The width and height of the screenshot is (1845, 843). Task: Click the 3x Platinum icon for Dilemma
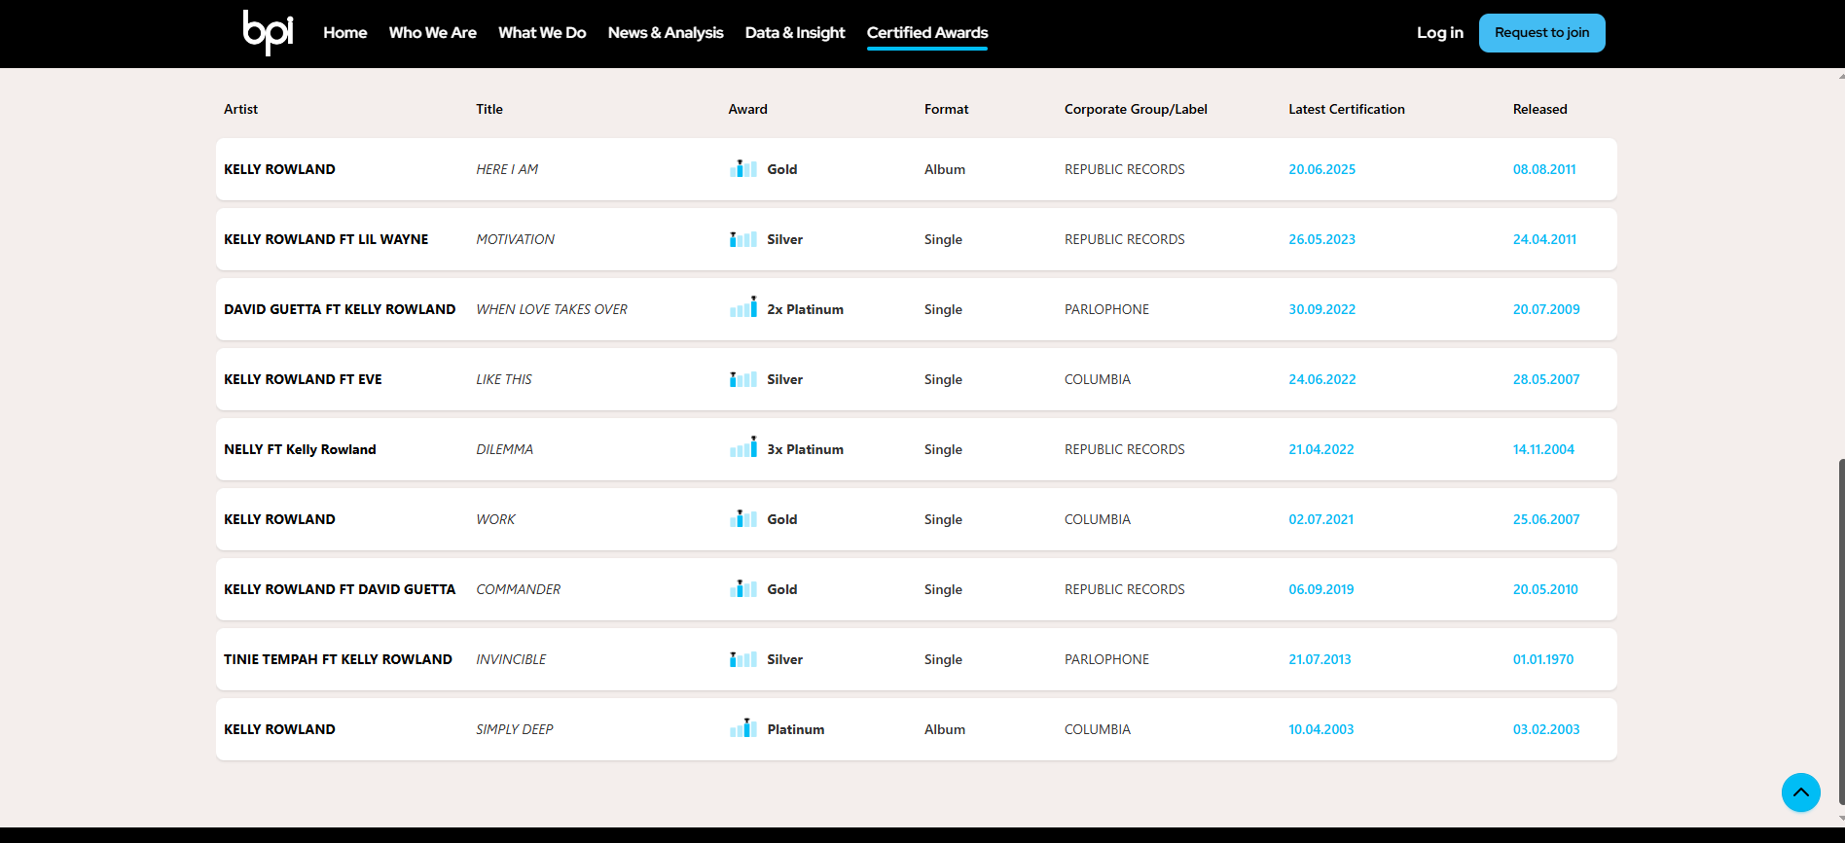pyautogui.click(x=743, y=448)
